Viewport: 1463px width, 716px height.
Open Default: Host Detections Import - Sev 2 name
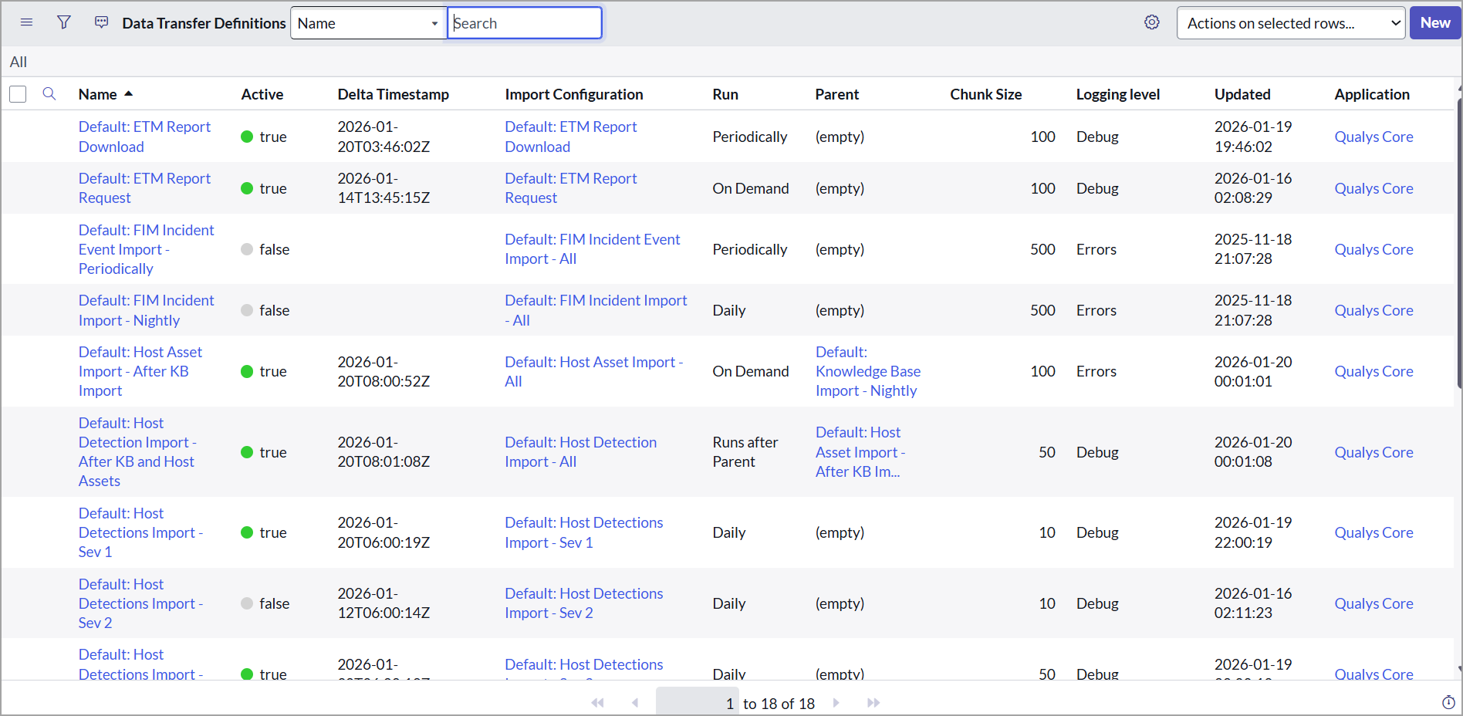[x=140, y=603]
